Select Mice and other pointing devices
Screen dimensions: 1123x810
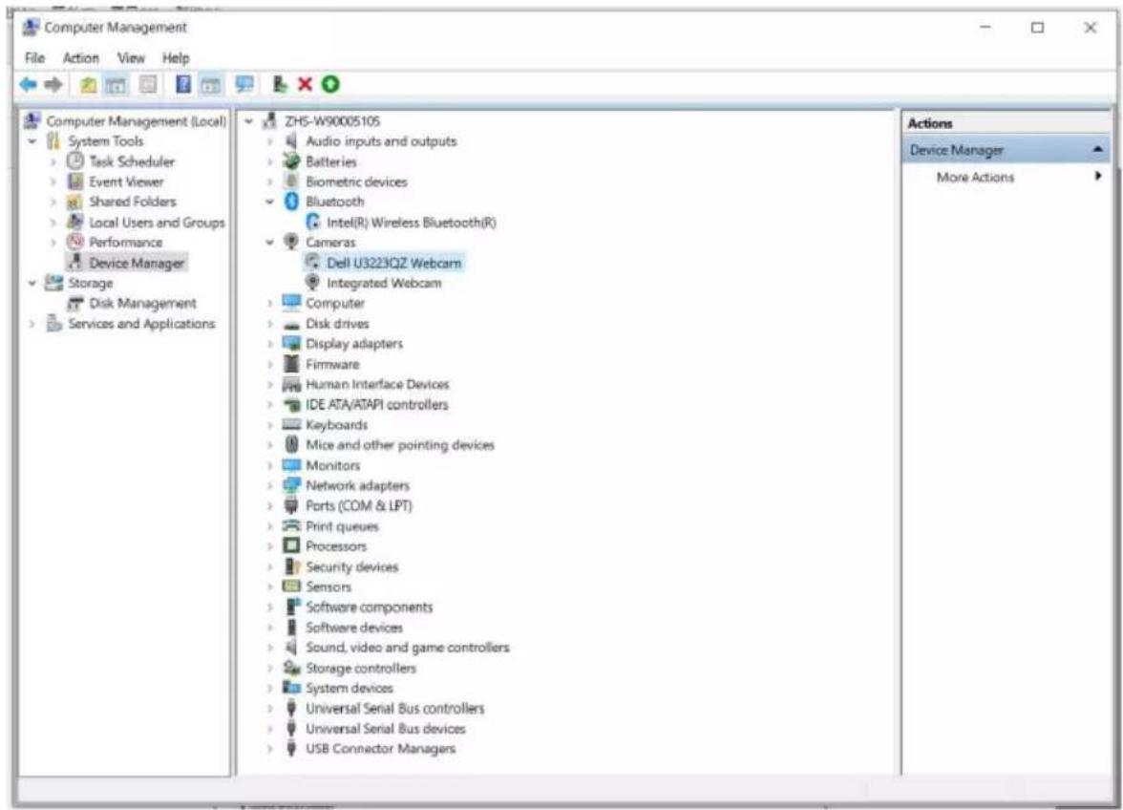click(399, 445)
